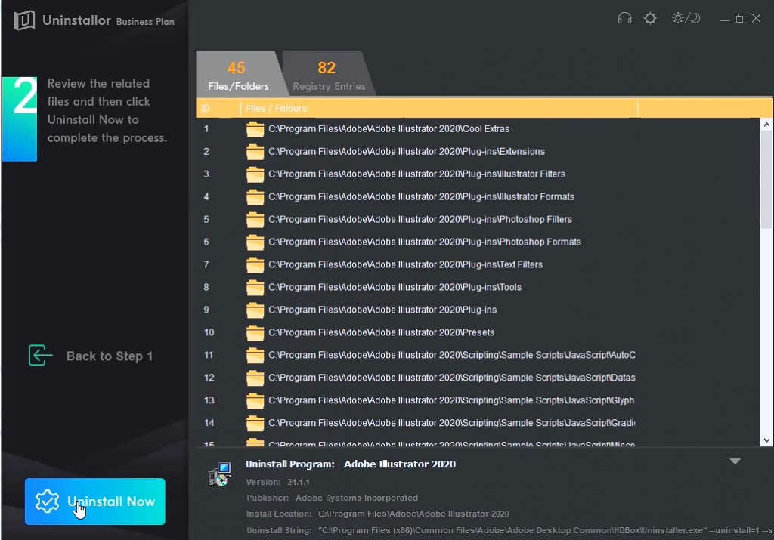
Task: Click folder icon for JavaScript\AutoC row
Action: [x=255, y=356]
